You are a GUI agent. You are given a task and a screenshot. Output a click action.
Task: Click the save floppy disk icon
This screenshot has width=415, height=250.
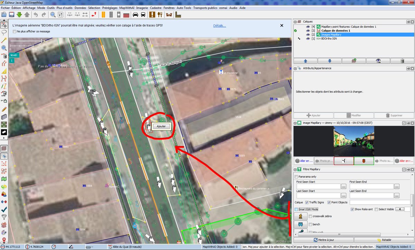click(12, 15)
